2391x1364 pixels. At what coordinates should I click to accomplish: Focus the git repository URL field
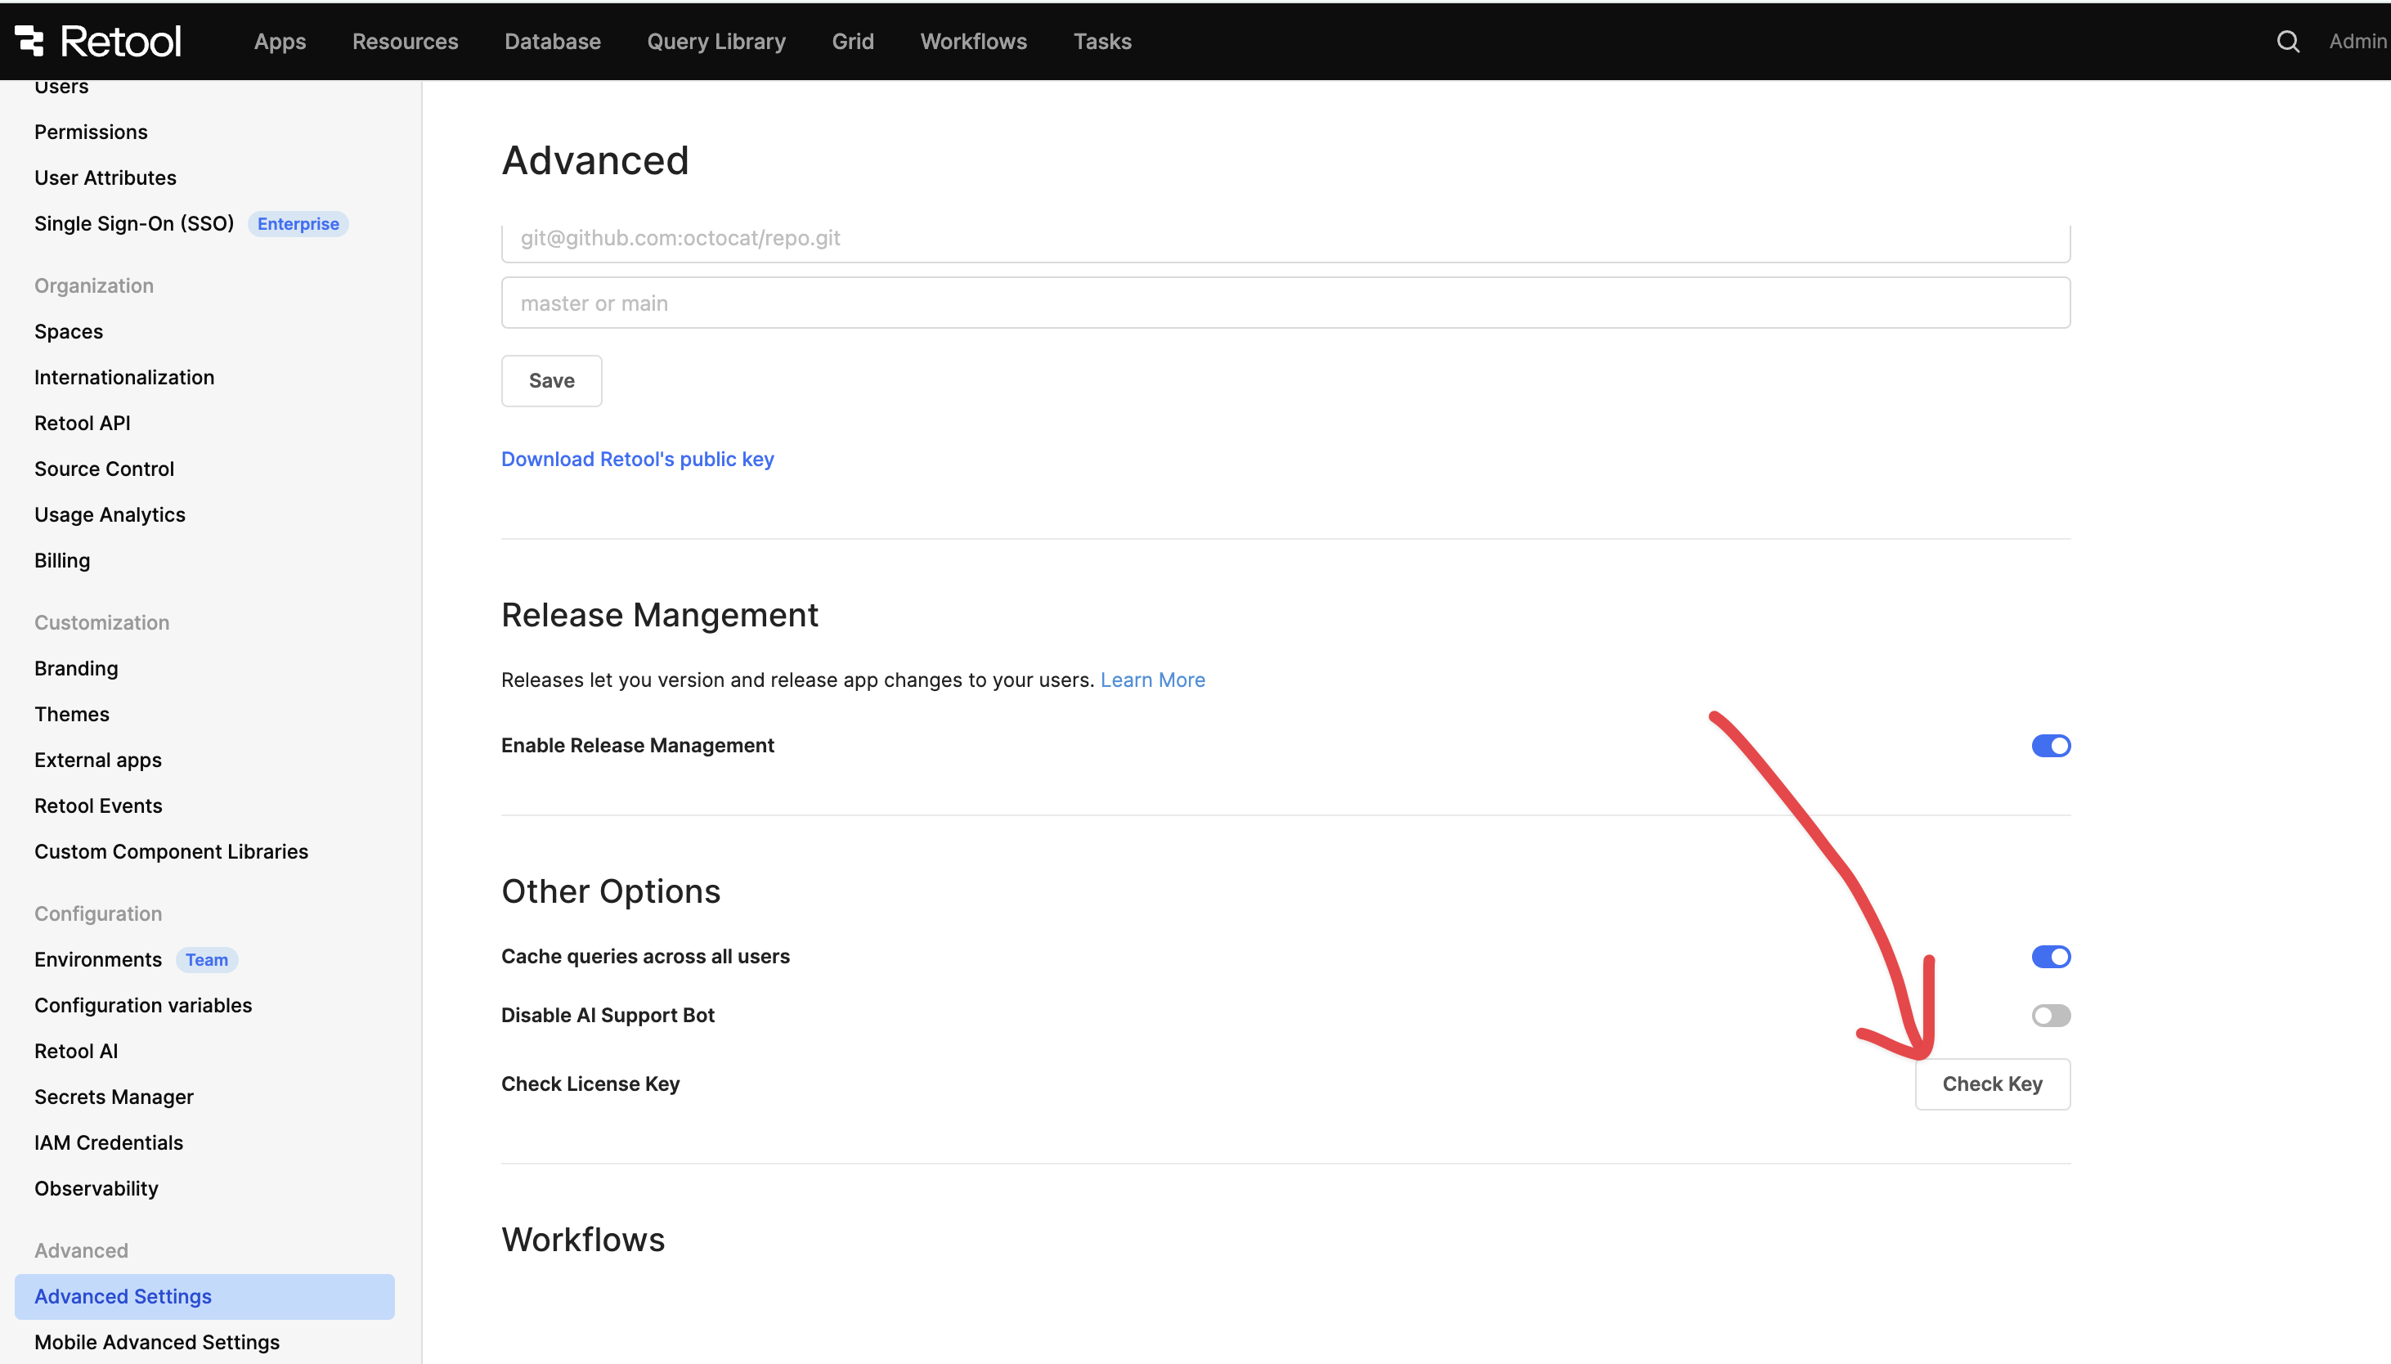(1285, 242)
